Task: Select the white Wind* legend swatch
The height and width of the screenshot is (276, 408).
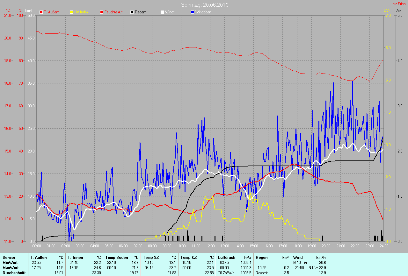Action: pyautogui.click(x=162, y=12)
